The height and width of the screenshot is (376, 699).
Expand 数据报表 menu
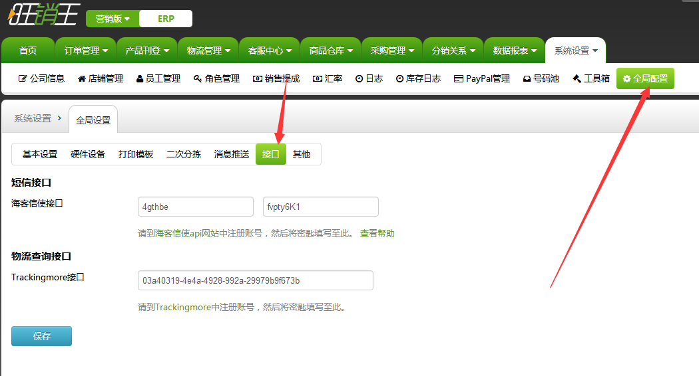(x=515, y=50)
